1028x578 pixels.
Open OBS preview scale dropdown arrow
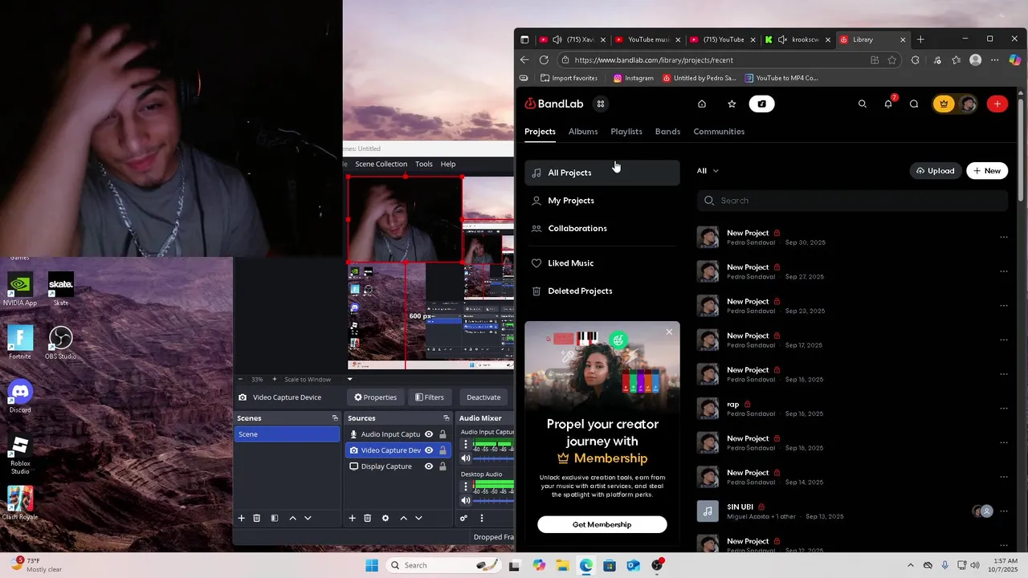point(349,379)
